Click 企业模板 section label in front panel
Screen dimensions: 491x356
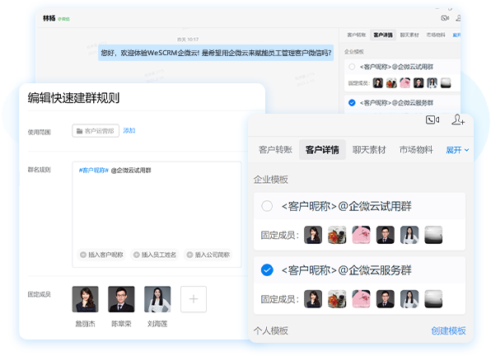270,180
